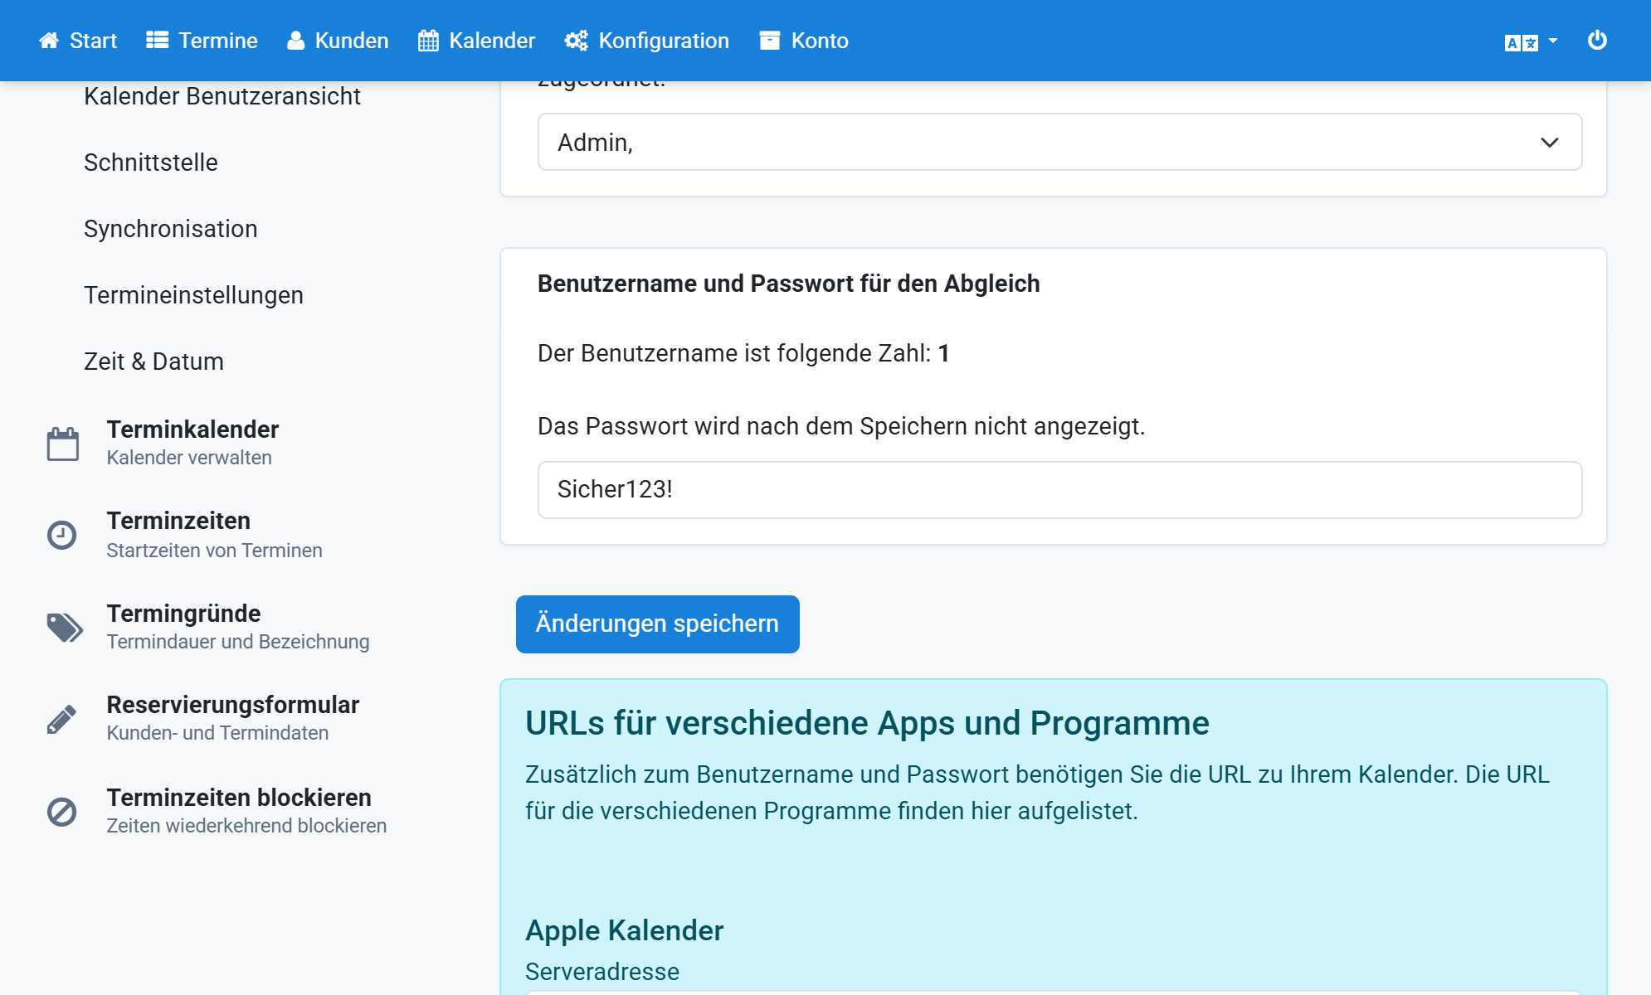This screenshot has height=995, width=1651.
Task: Open Reservierungsformular section
Action: tap(232, 705)
